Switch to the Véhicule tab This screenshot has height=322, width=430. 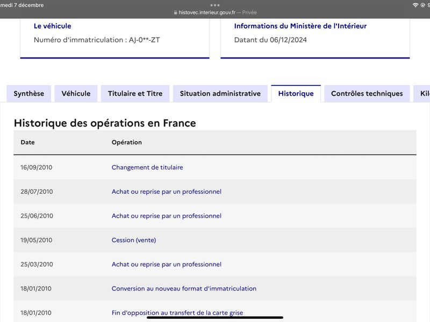pos(76,93)
